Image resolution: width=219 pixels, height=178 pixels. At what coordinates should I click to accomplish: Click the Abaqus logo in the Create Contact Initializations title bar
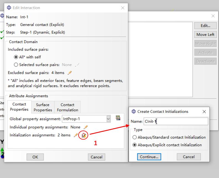(134, 111)
